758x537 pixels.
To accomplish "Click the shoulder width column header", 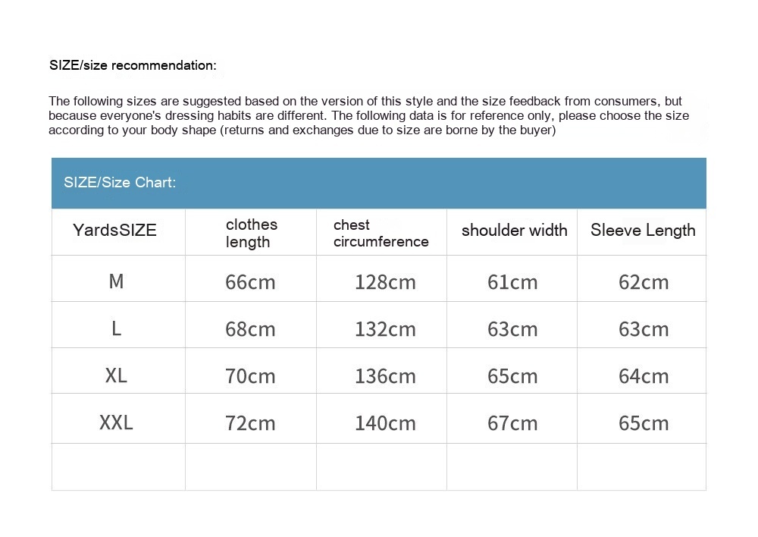I will click(514, 231).
